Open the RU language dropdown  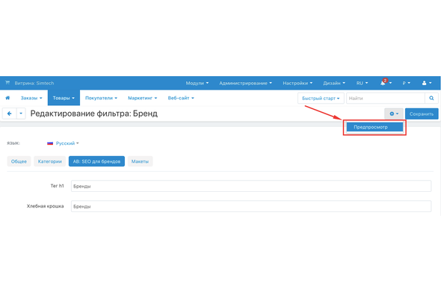tap(362, 83)
